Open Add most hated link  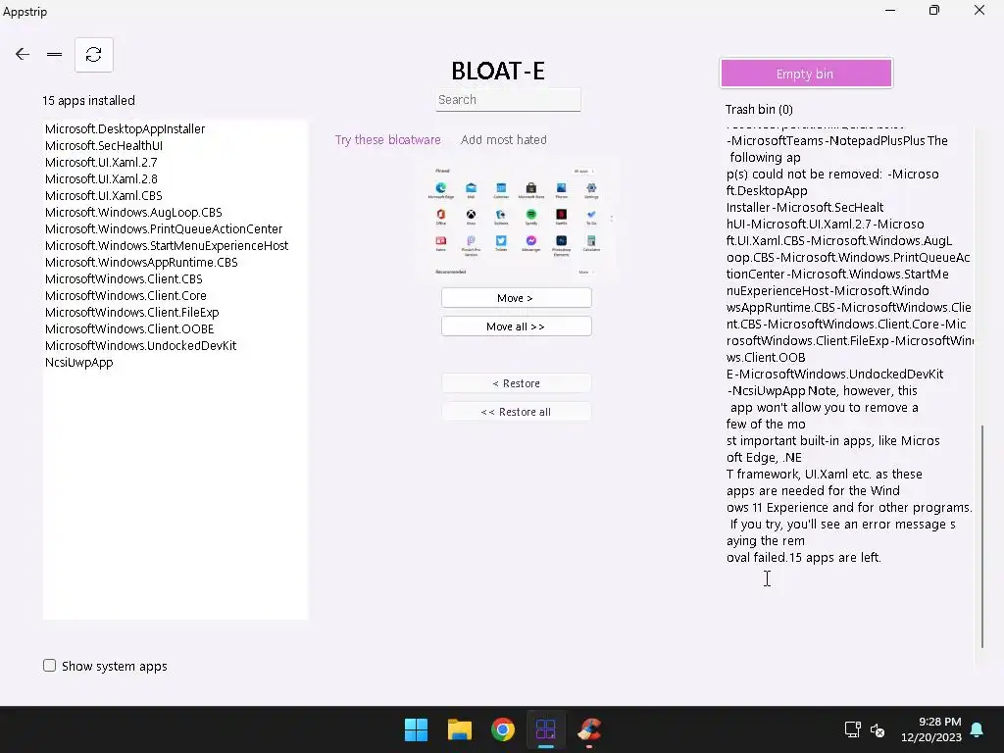pos(504,139)
